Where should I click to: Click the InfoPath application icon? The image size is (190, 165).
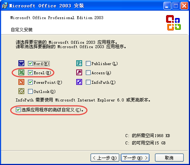tap(79, 82)
